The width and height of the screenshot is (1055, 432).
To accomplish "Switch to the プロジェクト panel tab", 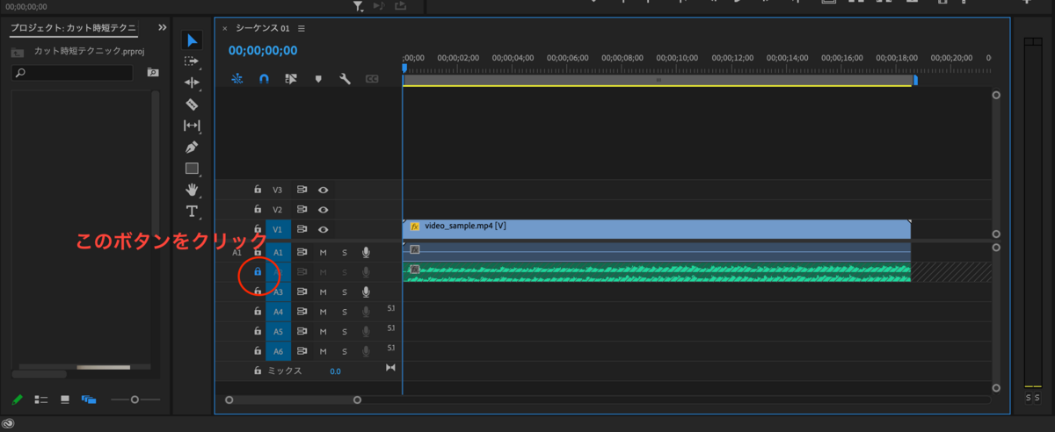I will pyautogui.click(x=73, y=29).
